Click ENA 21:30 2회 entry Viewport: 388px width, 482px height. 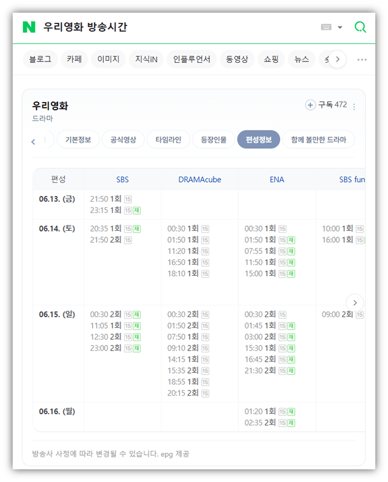[269, 371]
